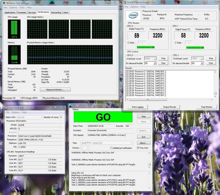Click the Intel Thermal Analysis Tool title icon
Screen dimensions: 220x195
125,2
